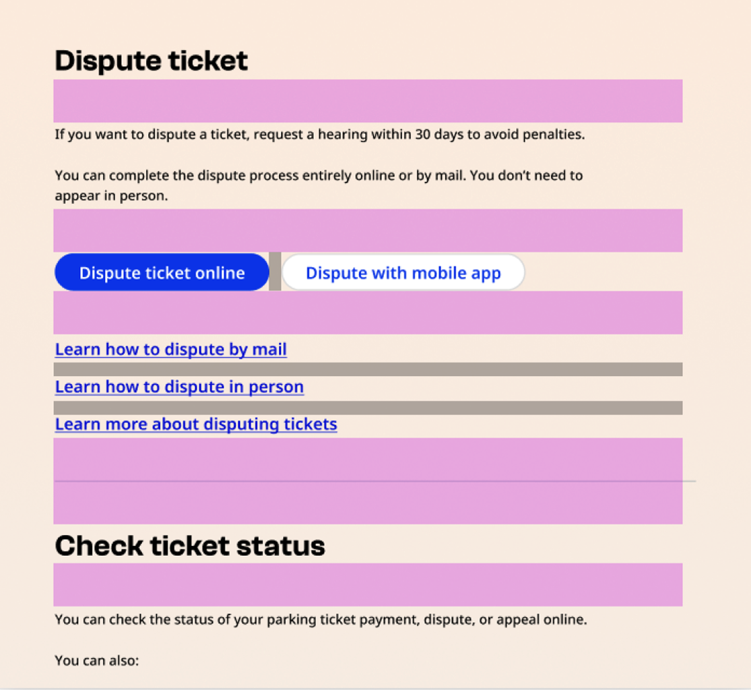Image resolution: width=751 pixels, height=690 pixels.
Task: Click the "Dispute ticket online" button
Action: 161,272
